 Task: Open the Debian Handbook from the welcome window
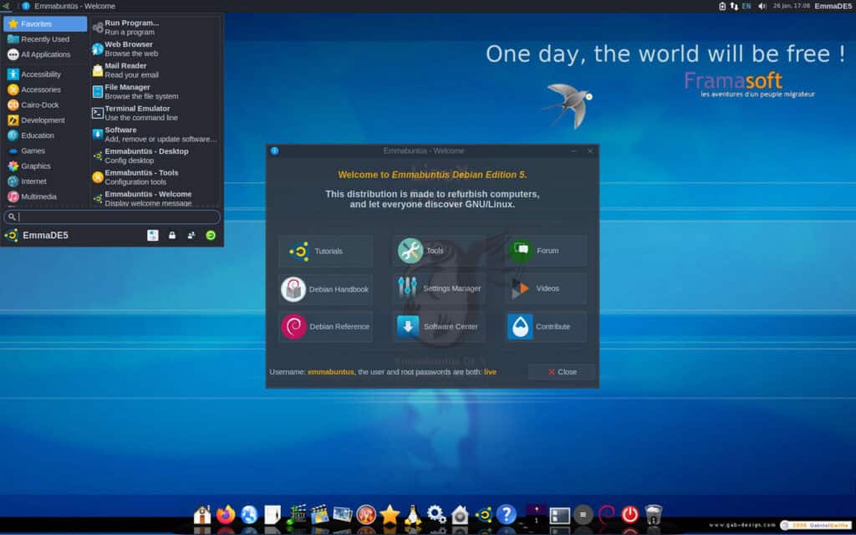[x=325, y=288]
